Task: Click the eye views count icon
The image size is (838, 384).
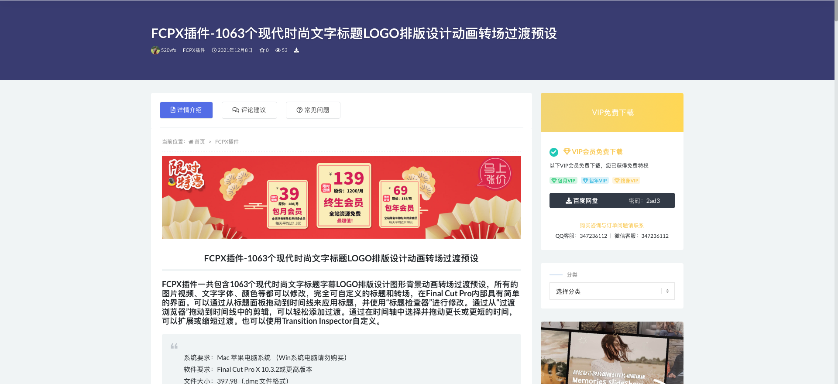Action: [x=278, y=50]
